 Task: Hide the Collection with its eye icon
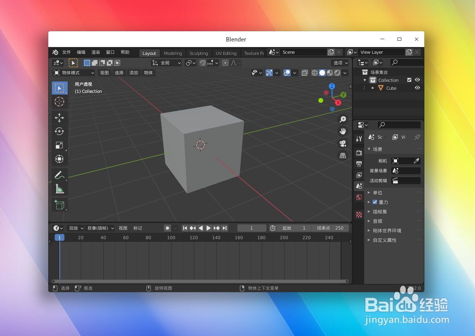pyautogui.click(x=417, y=80)
